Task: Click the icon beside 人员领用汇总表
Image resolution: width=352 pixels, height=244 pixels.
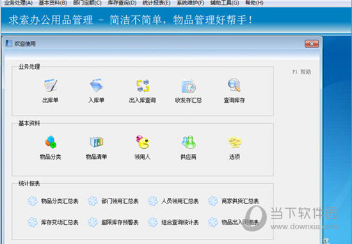Action: coord(153,201)
